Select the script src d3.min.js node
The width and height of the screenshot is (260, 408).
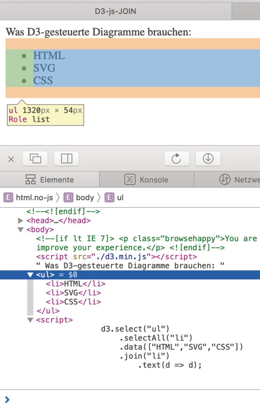pos(117,256)
